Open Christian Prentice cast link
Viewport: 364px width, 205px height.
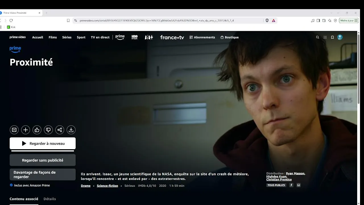[279, 180]
